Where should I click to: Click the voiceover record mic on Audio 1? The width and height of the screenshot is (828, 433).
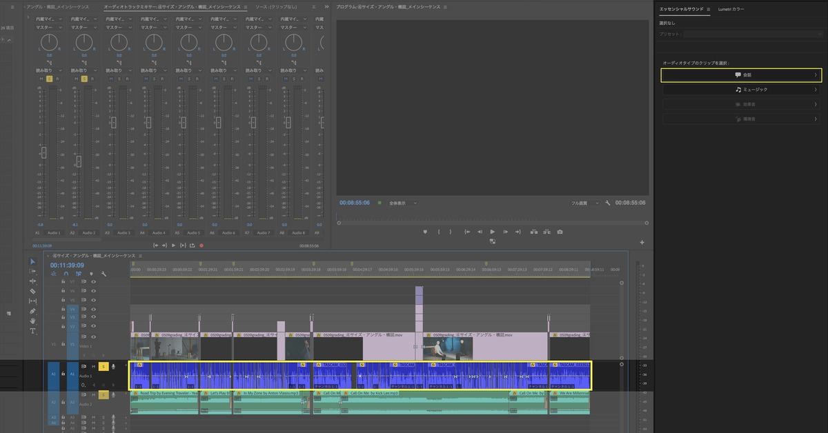113,367
